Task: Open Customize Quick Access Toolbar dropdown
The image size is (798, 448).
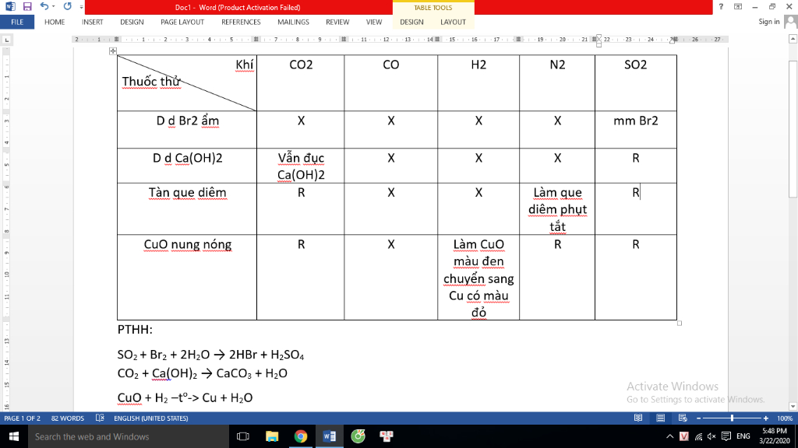Action: click(x=81, y=7)
